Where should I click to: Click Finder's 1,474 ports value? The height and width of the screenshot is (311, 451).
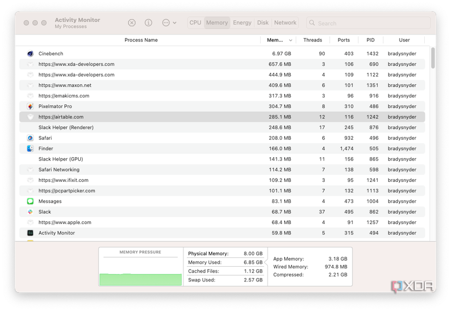[347, 148]
